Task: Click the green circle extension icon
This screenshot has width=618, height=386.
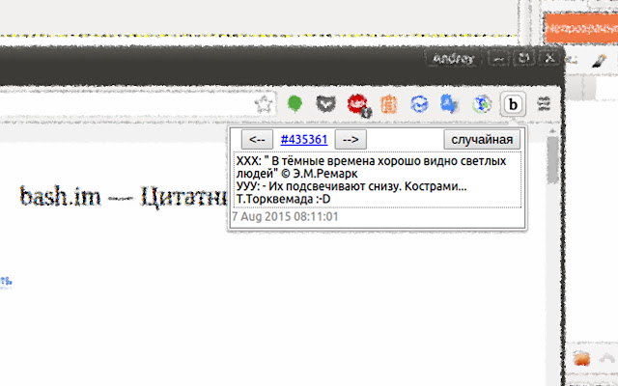Action: pyautogui.click(x=295, y=103)
